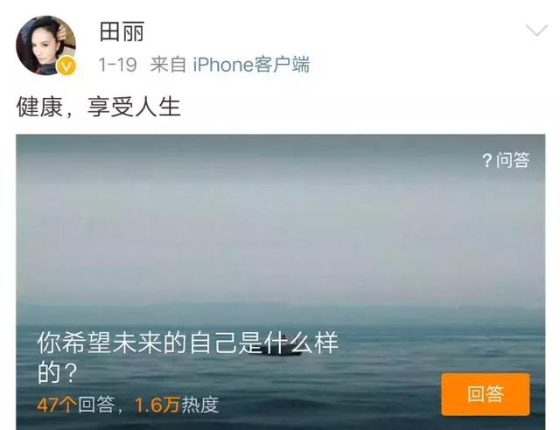The height and width of the screenshot is (430, 560).
Task: Open the 问答 tag label
Action: 513,160
